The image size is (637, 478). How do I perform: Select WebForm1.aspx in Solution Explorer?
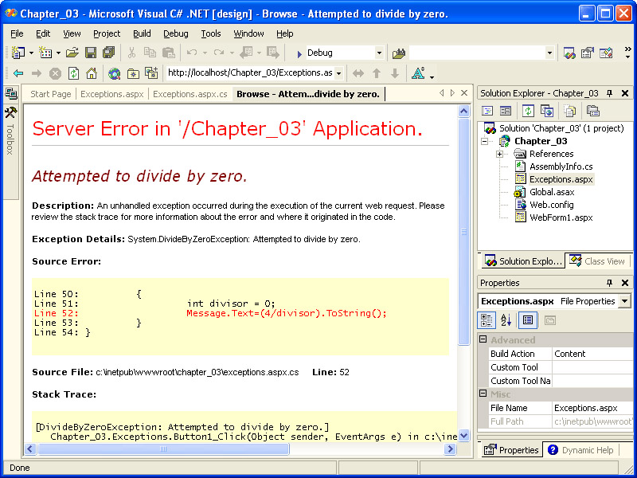click(x=561, y=217)
